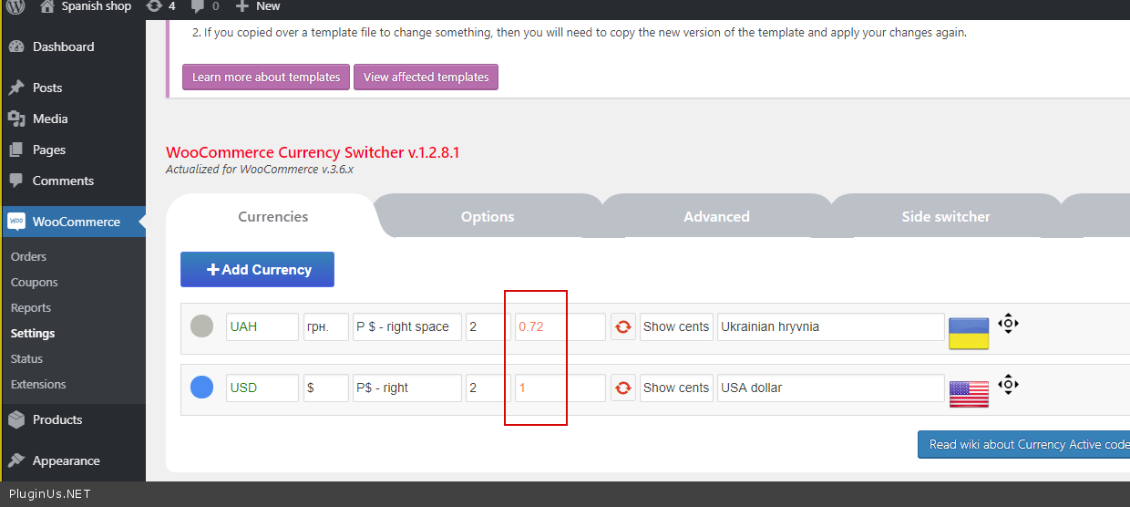Click Learn more about templates button

[266, 77]
